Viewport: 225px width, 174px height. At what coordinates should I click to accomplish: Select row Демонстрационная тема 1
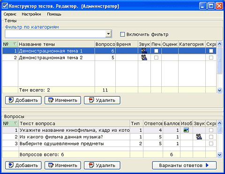click(x=109, y=51)
